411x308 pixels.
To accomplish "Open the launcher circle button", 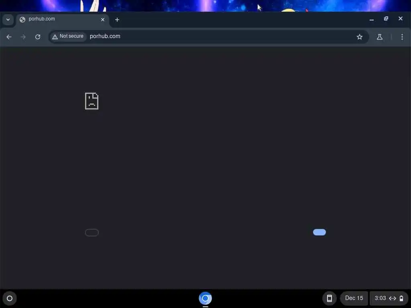I will tap(10, 298).
